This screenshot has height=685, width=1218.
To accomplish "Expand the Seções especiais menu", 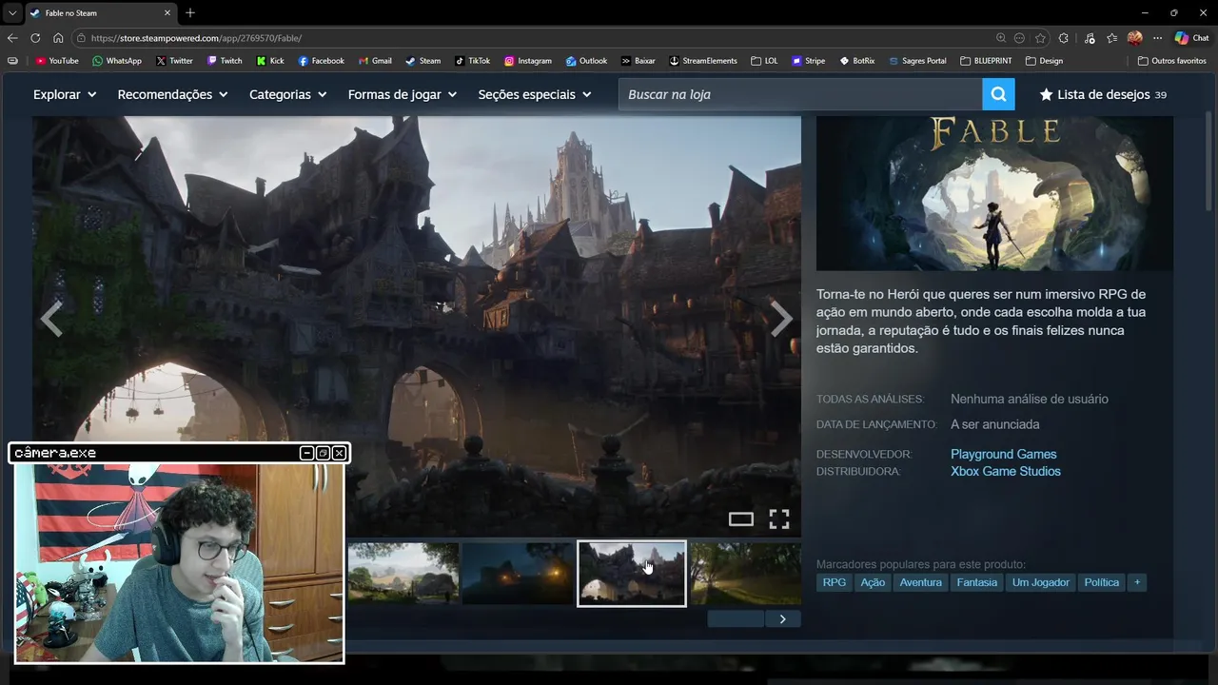I will (x=535, y=94).
